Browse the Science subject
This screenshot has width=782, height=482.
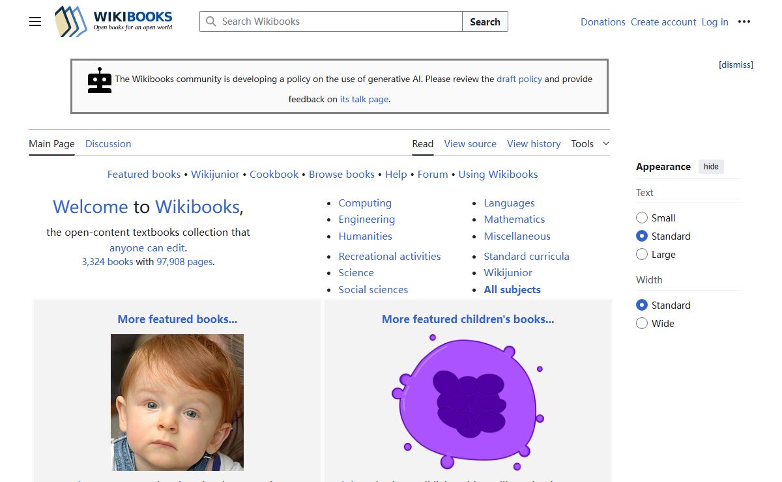coord(356,273)
